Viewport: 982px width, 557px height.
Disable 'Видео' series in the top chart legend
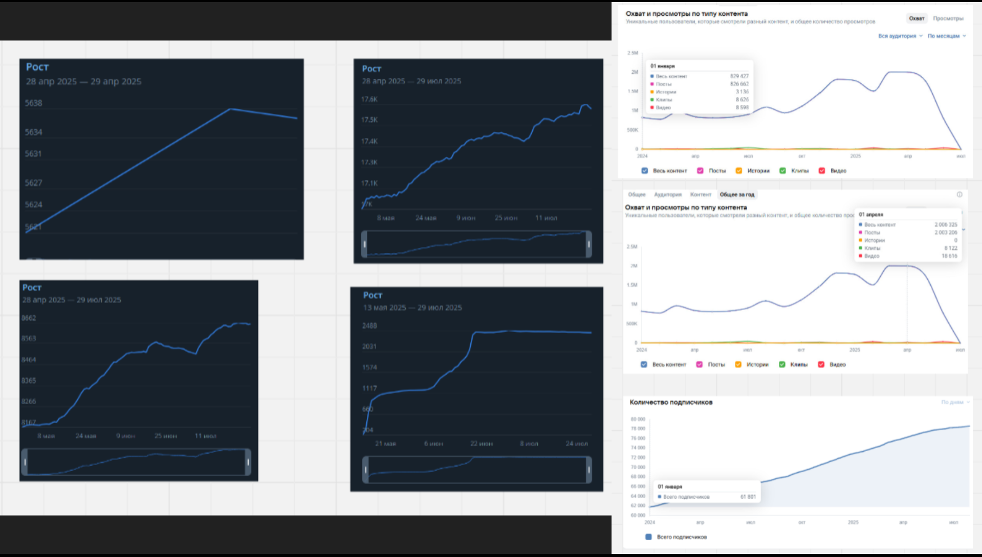[822, 171]
